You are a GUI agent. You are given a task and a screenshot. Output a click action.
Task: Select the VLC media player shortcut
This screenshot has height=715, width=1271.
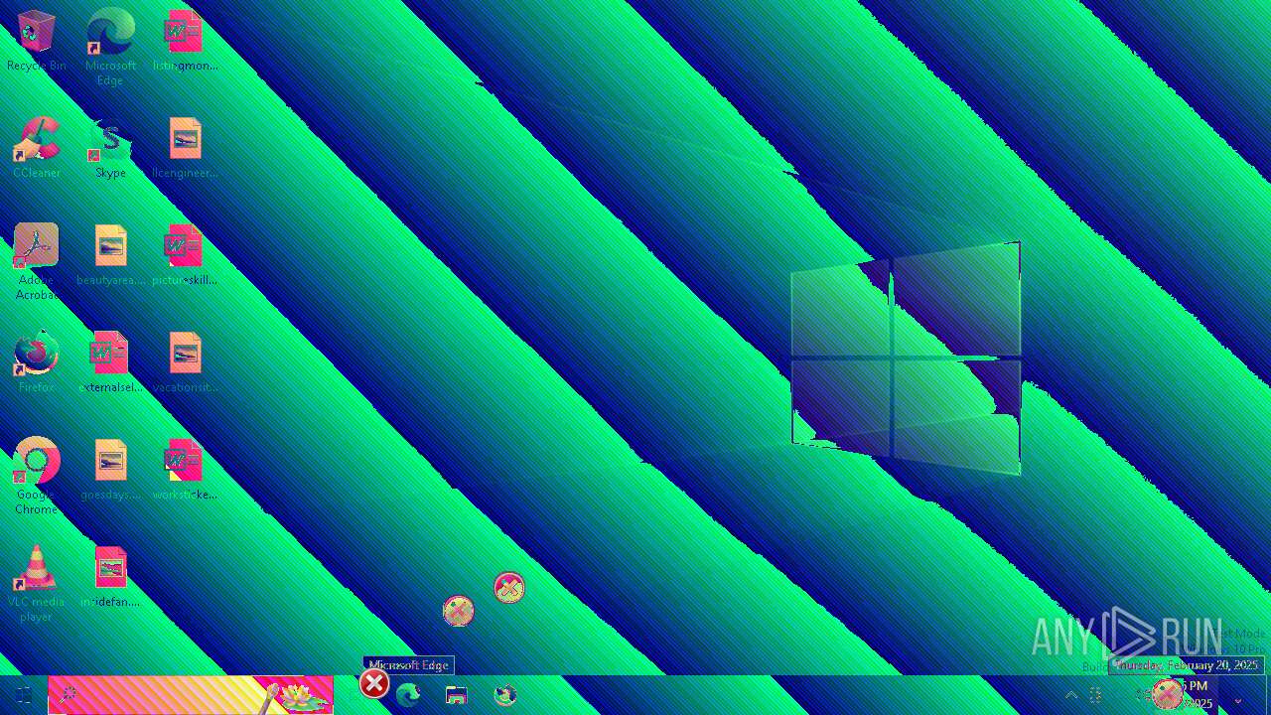(37, 582)
